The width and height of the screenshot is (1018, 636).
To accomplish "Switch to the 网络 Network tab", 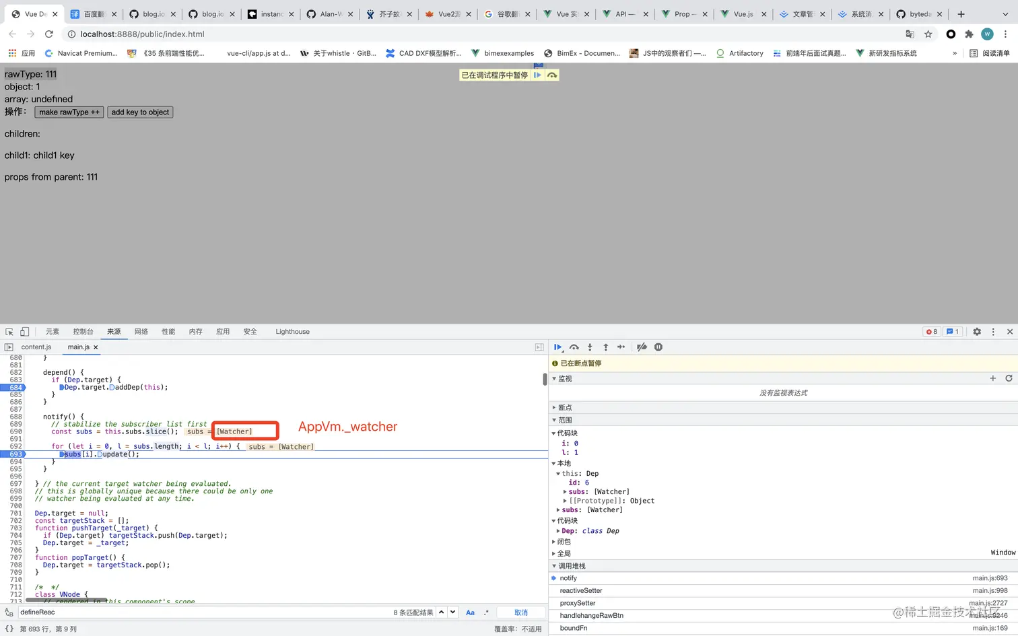I will [141, 332].
